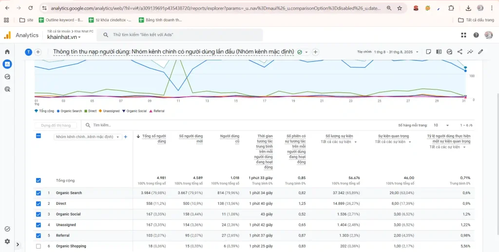Image resolution: width=499 pixels, height=252 pixels.
Task: Open Tất cả dấu trang folder
Action: pyautogui.click(x=476, y=20)
